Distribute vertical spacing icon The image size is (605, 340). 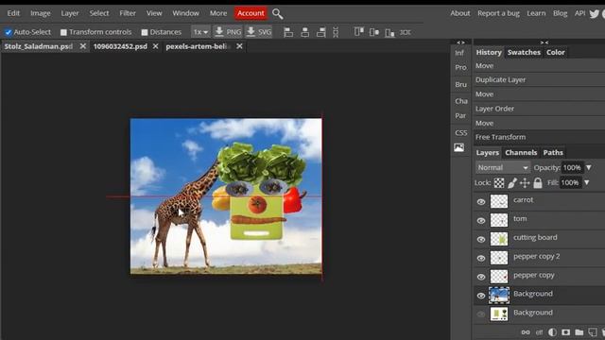click(336, 32)
